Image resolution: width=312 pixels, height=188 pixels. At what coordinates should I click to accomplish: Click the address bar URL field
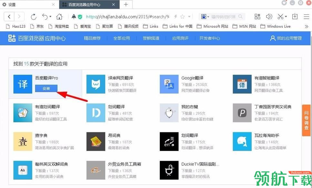127,17
